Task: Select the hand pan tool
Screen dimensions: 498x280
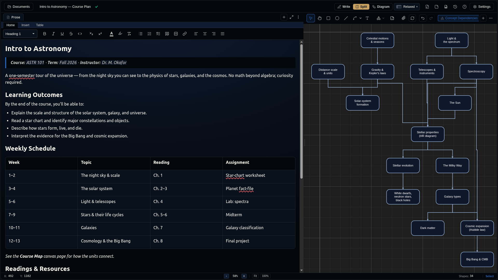Action: [320, 18]
